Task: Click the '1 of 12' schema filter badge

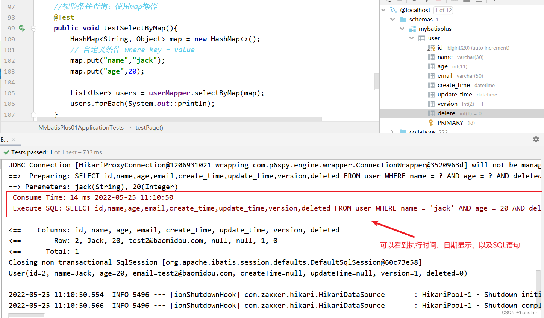Action: click(x=443, y=10)
